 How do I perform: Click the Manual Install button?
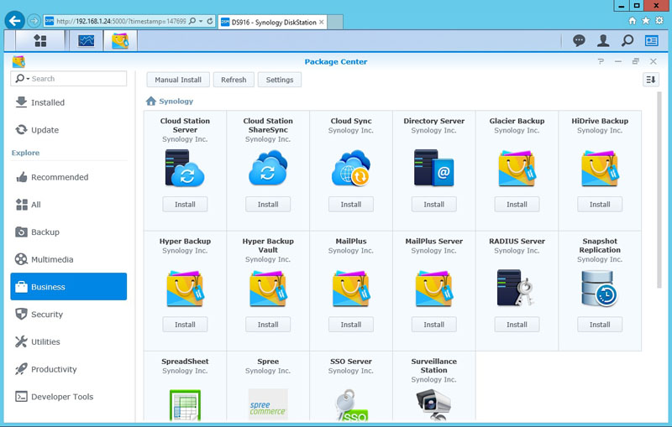point(178,80)
